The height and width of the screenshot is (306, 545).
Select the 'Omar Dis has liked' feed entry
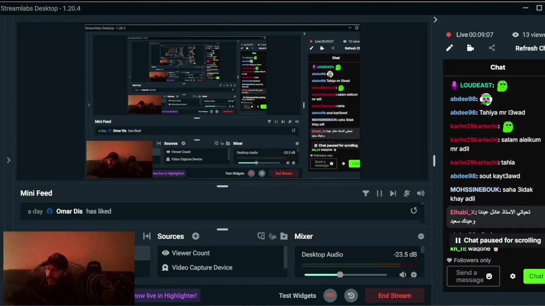(x=221, y=211)
